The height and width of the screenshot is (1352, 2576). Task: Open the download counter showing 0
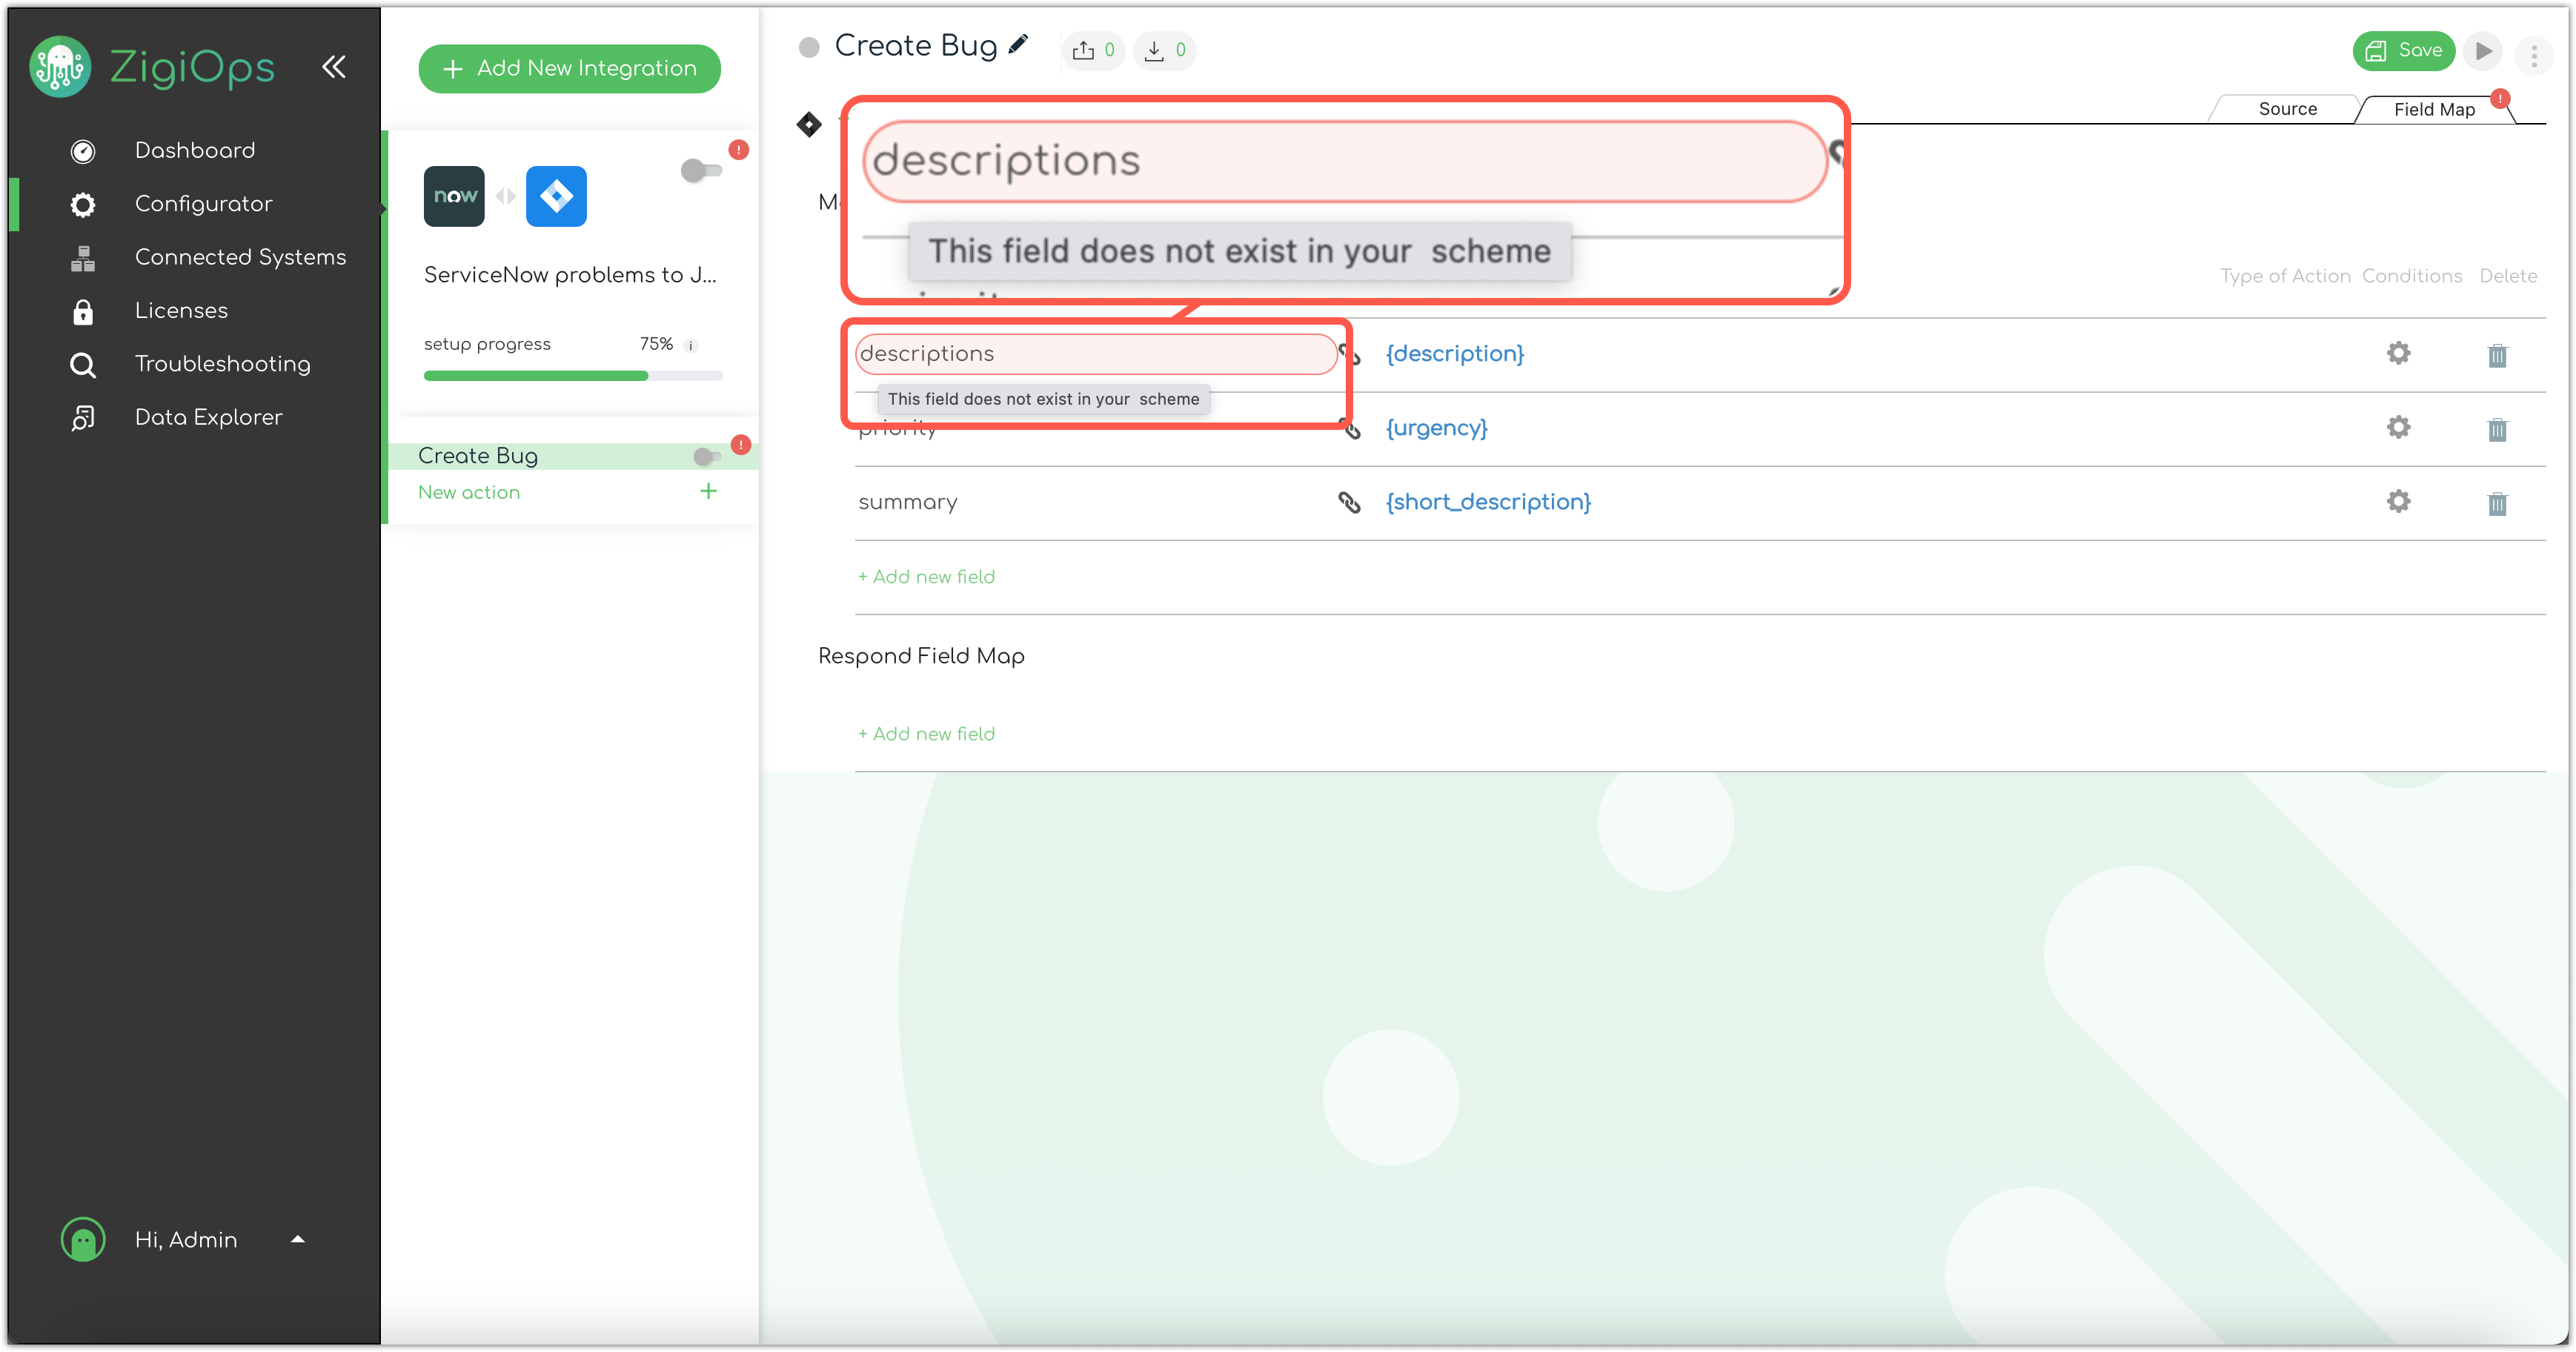pos(1164,50)
